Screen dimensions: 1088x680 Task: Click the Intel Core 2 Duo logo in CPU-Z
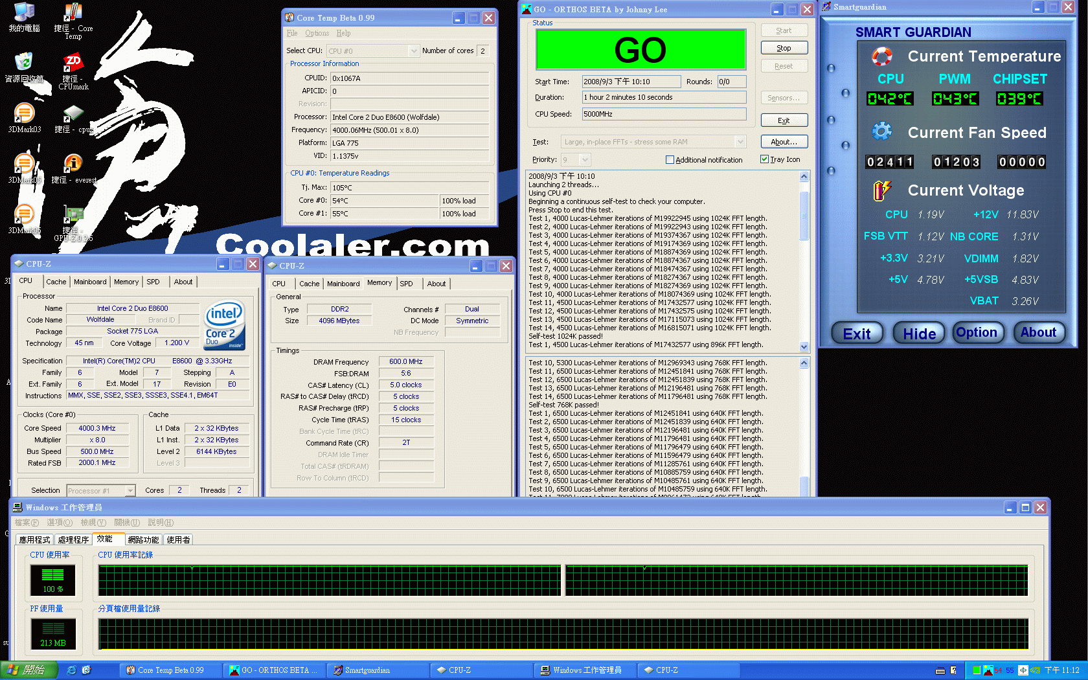(x=224, y=325)
